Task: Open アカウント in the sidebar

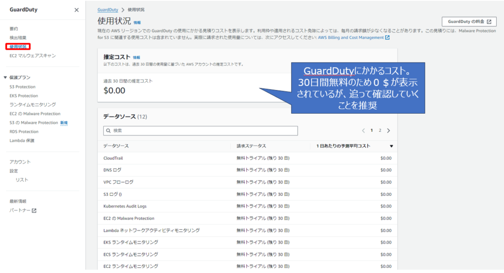Action: (20, 162)
